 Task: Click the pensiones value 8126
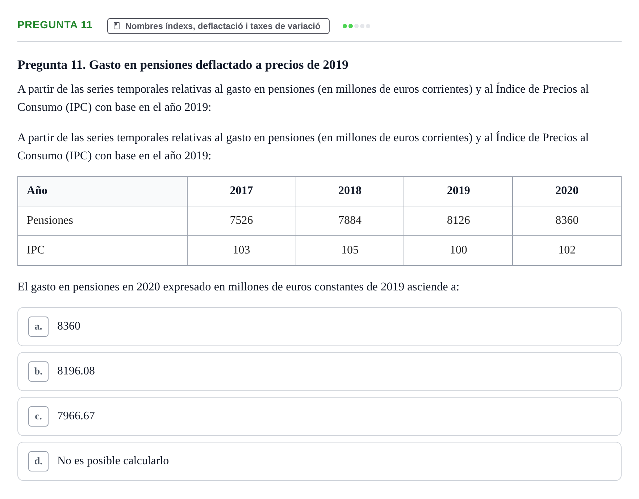pyautogui.click(x=458, y=221)
